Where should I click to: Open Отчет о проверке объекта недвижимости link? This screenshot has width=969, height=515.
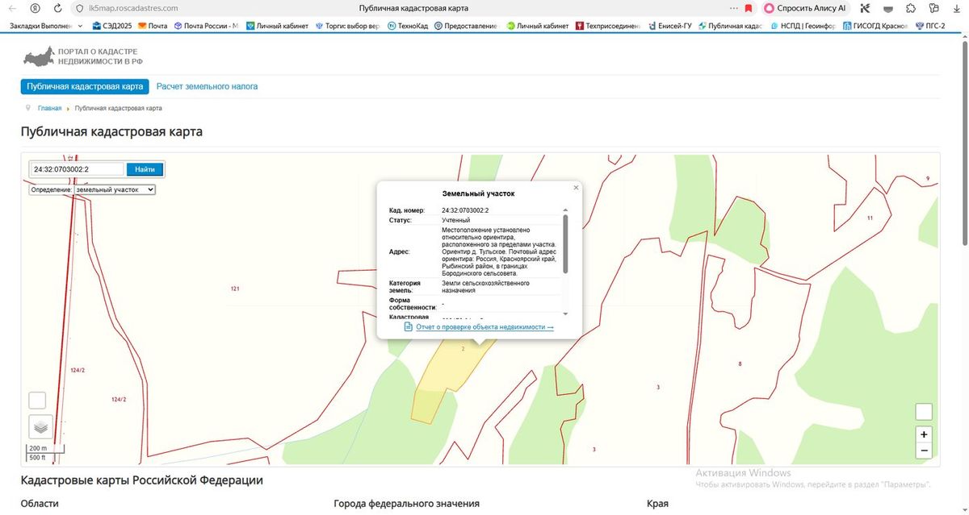tap(484, 327)
